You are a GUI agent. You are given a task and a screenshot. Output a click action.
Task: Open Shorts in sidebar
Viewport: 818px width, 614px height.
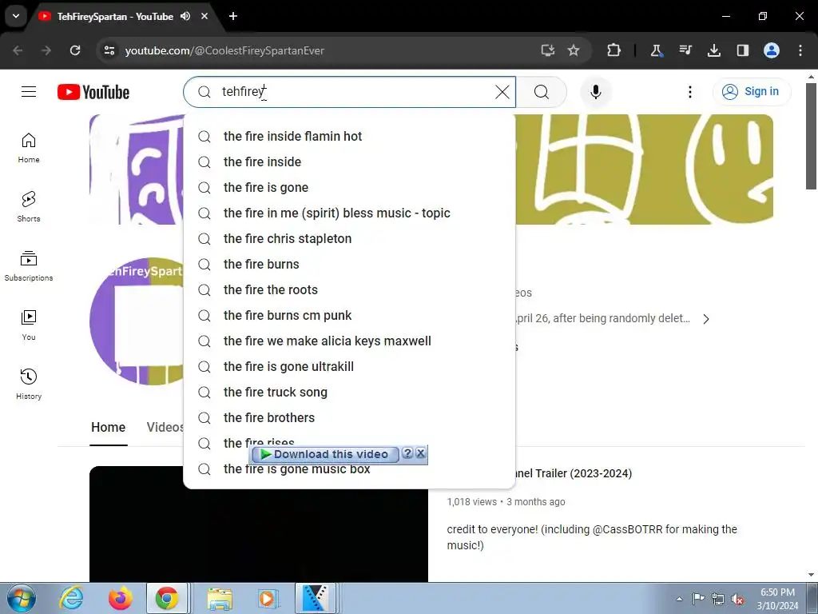click(29, 207)
